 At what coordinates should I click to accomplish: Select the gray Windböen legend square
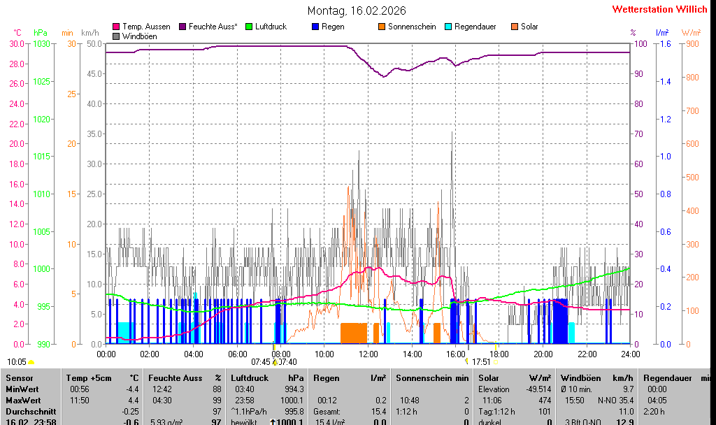[116, 36]
